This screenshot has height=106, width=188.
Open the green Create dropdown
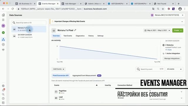click(x=178, y=30)
